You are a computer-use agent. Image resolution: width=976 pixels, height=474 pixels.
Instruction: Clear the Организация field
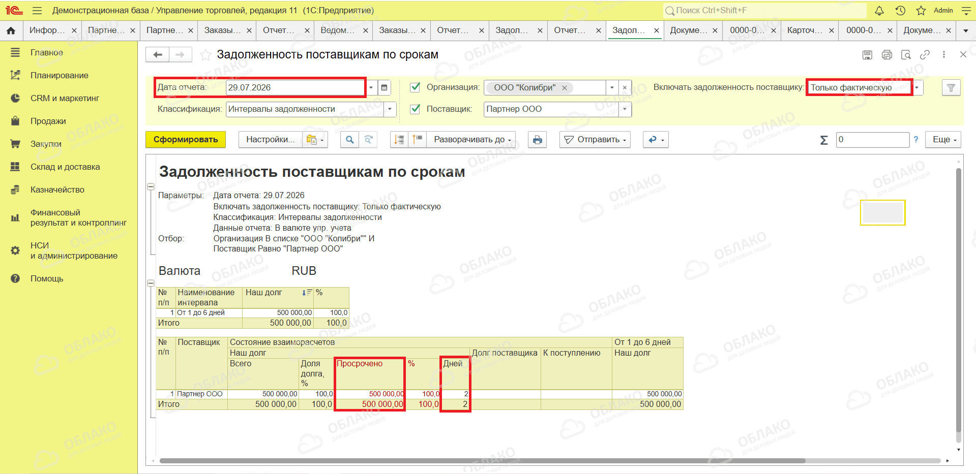[625, 87]
